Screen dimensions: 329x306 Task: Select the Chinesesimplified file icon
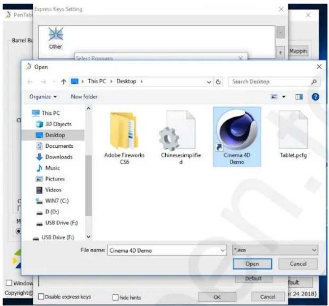[177, 131]
